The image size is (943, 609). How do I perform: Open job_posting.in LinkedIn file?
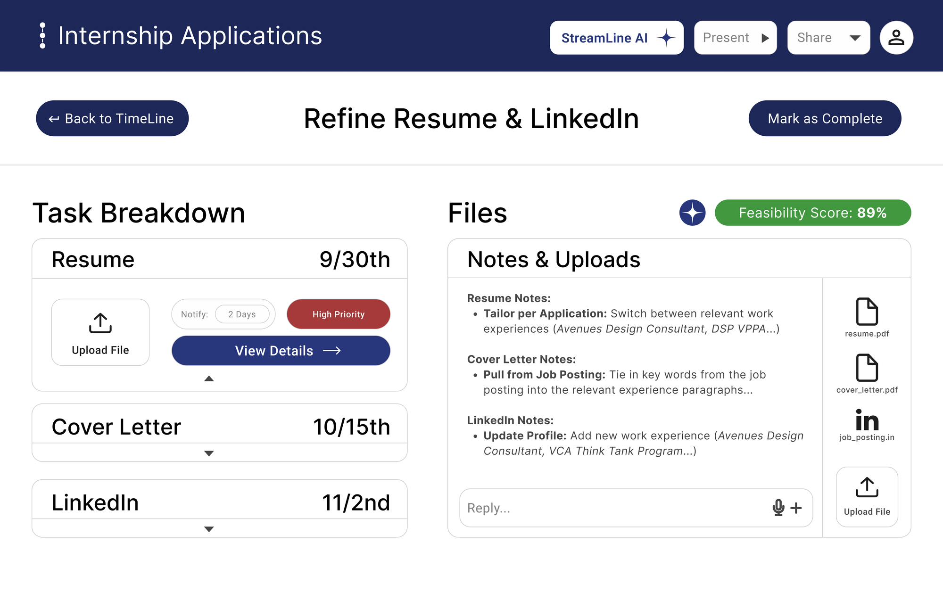point(867,425)
